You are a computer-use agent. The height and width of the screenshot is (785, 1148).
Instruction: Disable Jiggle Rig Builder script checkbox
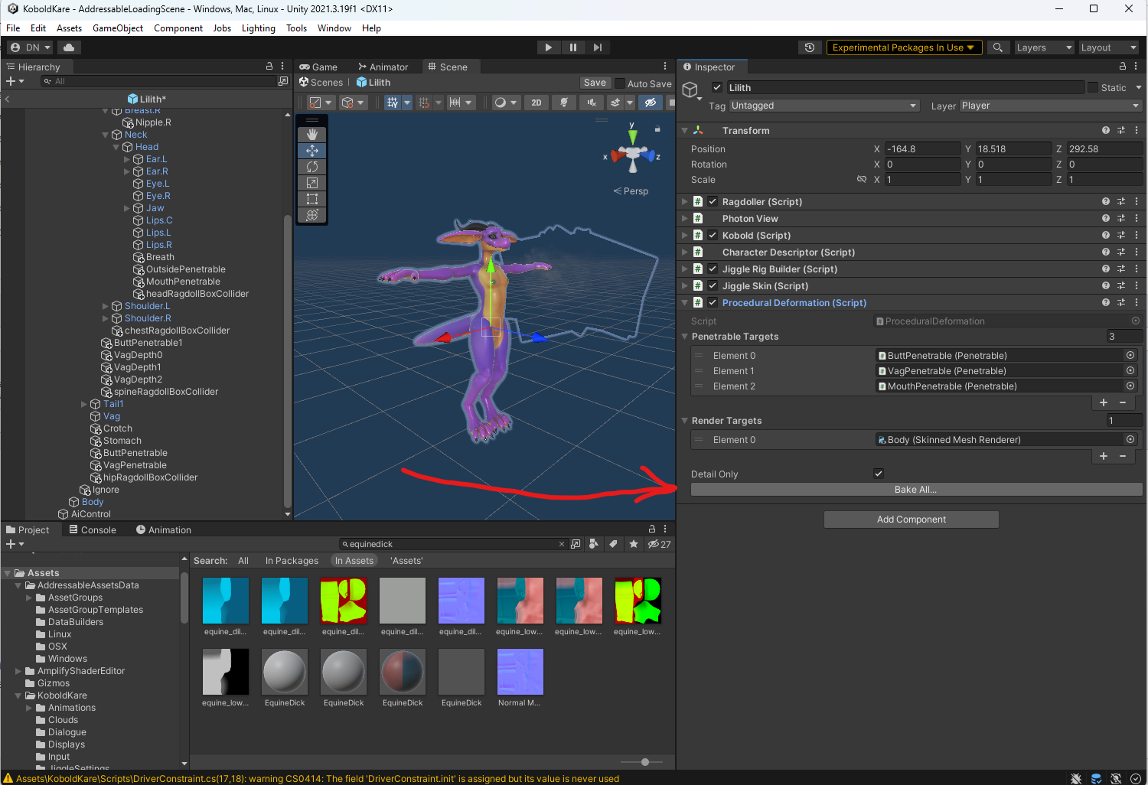(x=713, y=269)
